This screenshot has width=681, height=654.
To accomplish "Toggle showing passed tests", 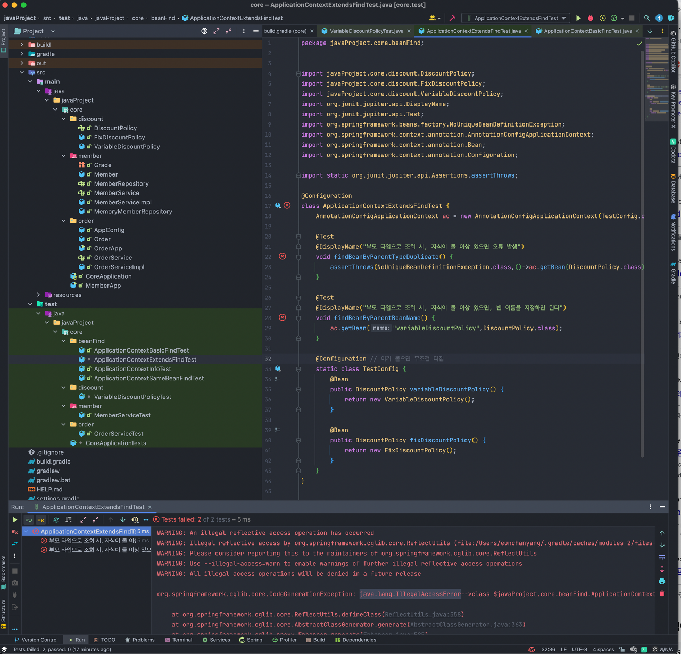I will click(x=29, y=519).
